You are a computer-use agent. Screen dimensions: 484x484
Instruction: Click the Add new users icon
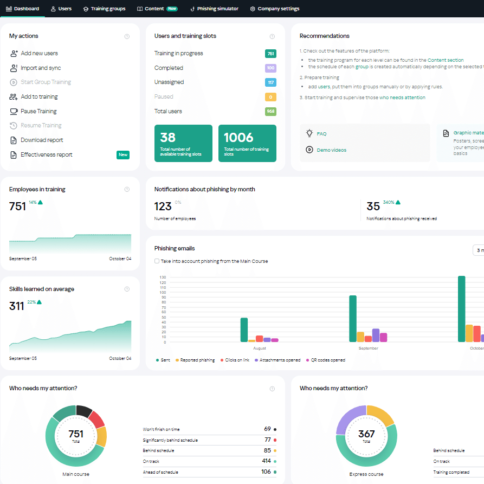tap(14, 54)
